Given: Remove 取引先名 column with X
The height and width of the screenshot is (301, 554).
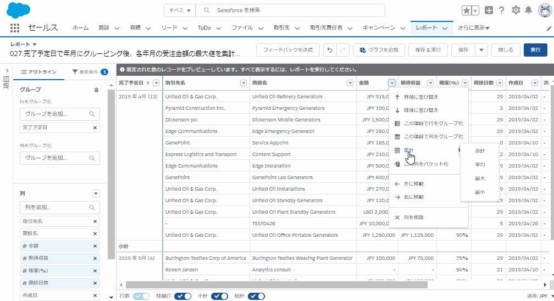Looking at the screenshot, I should [x=95, y=221].
